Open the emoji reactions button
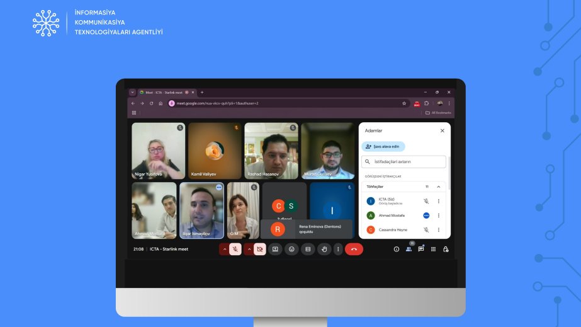The image size is (581, 327). point(291,249)
